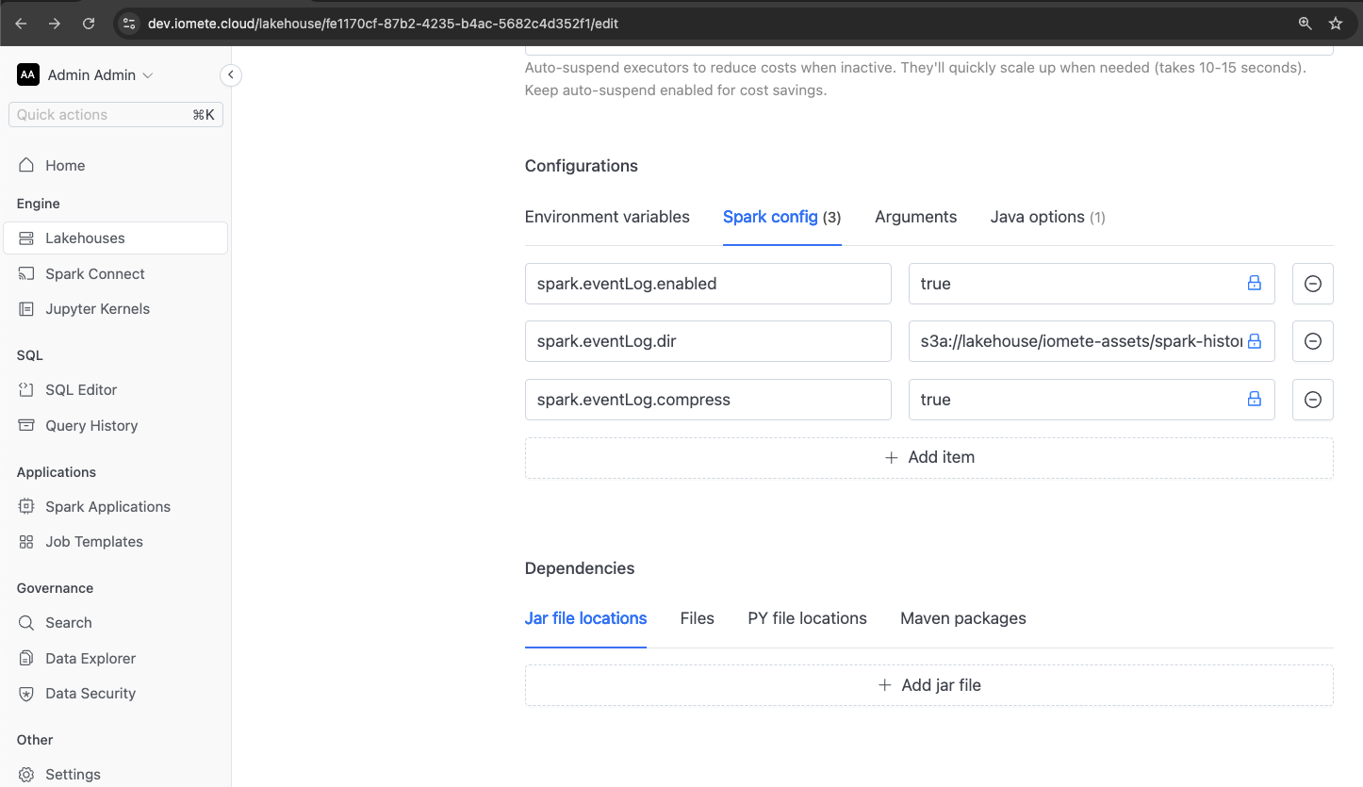Edit the spark.eventLog.dir key field
Screen dimensions: 1363x787
click(708, 341)
